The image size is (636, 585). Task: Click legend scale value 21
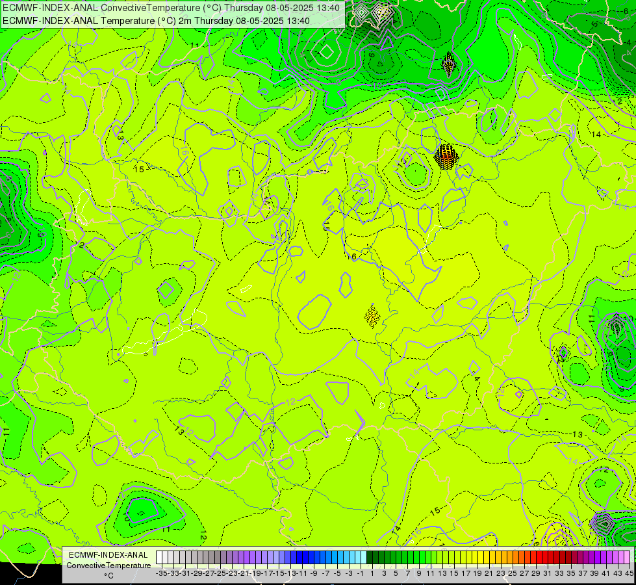point(489,573)
